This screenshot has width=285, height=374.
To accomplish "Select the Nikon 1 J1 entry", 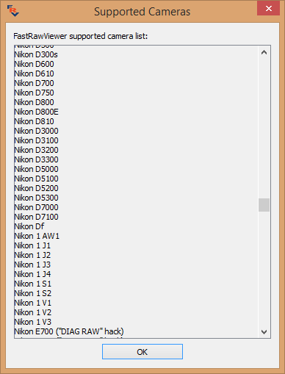I will 32,245.
